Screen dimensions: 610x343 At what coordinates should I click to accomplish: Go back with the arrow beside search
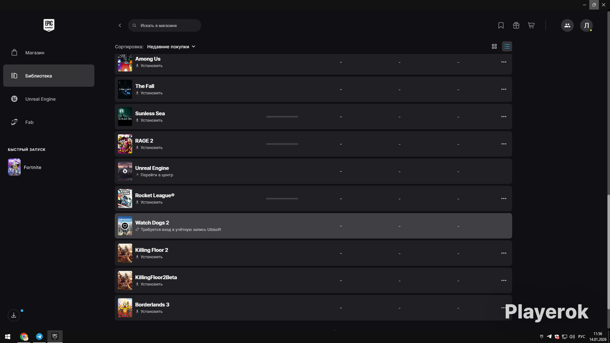coord(120,25)
